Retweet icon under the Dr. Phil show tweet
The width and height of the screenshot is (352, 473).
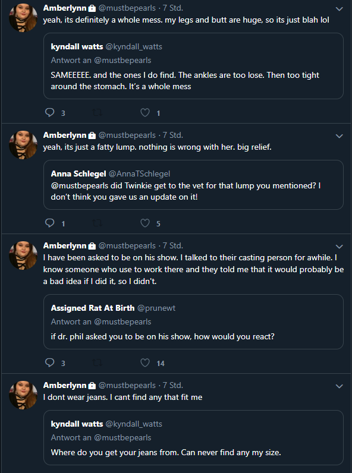tap(97, 362)
